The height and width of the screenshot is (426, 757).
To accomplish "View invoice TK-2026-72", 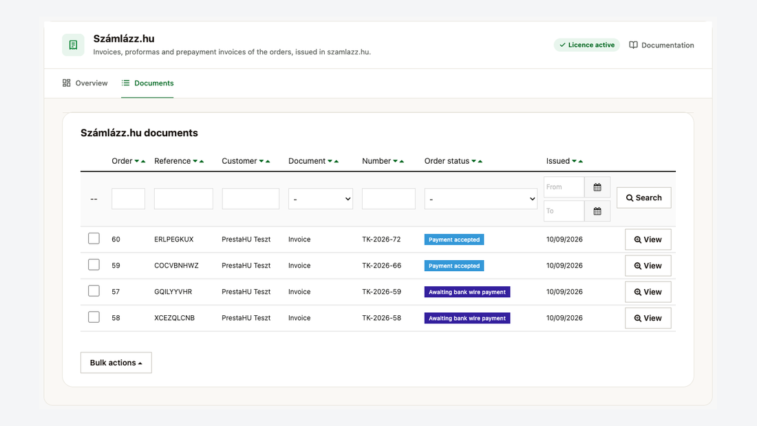I will click(x=648, y=239).
